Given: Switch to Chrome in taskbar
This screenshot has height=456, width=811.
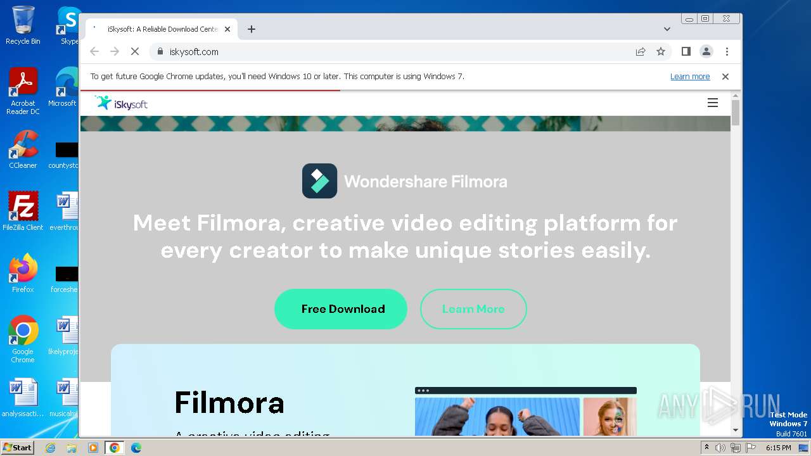Looking at the screenshot, I should (115, 448).
